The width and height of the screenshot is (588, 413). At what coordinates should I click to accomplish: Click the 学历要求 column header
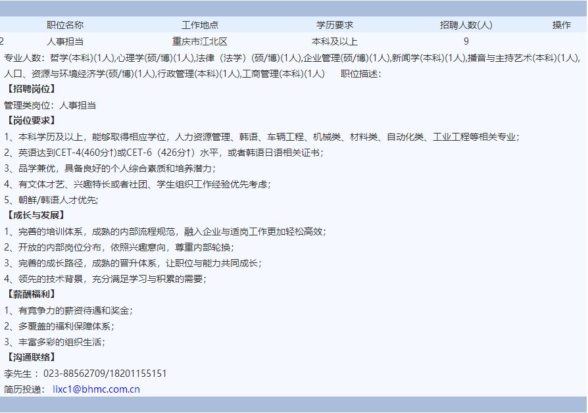[336, 24]
